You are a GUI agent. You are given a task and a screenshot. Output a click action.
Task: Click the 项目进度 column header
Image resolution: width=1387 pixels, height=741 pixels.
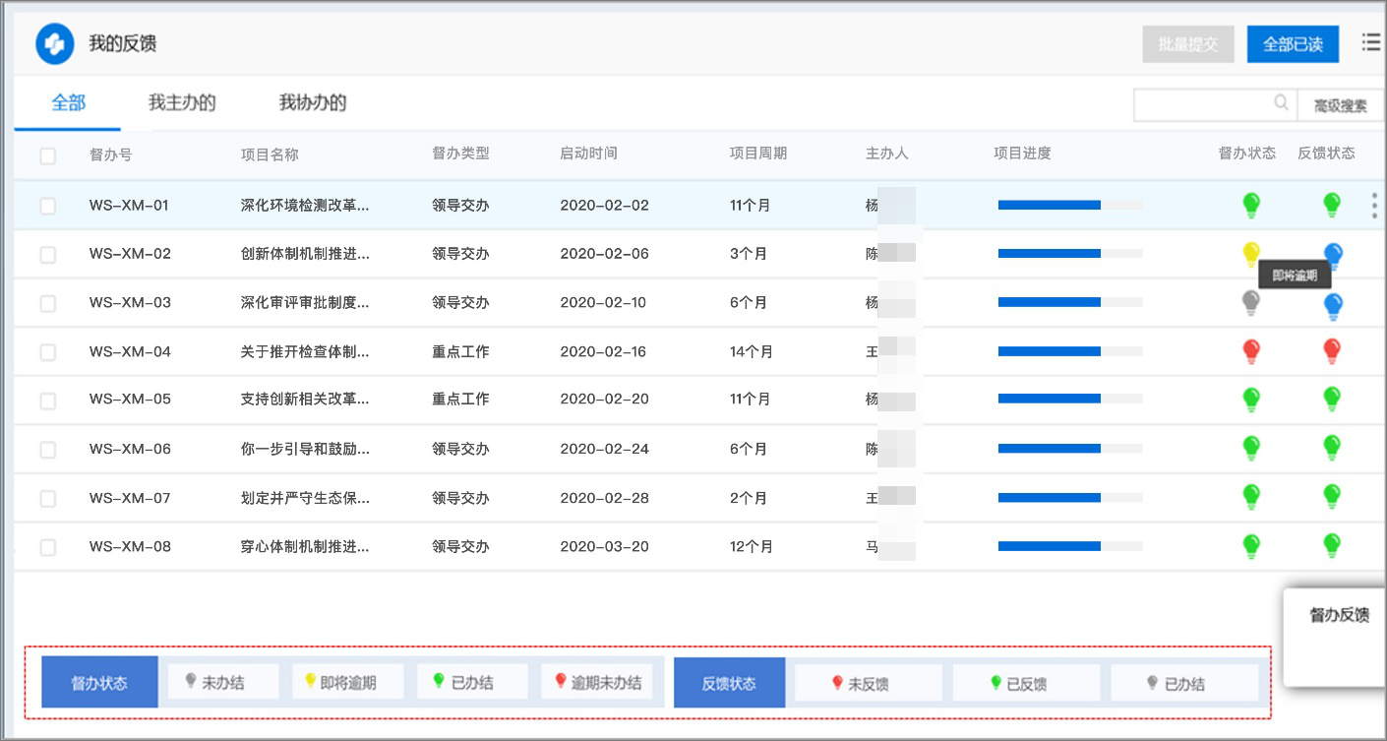click(x=1022, y=154)
